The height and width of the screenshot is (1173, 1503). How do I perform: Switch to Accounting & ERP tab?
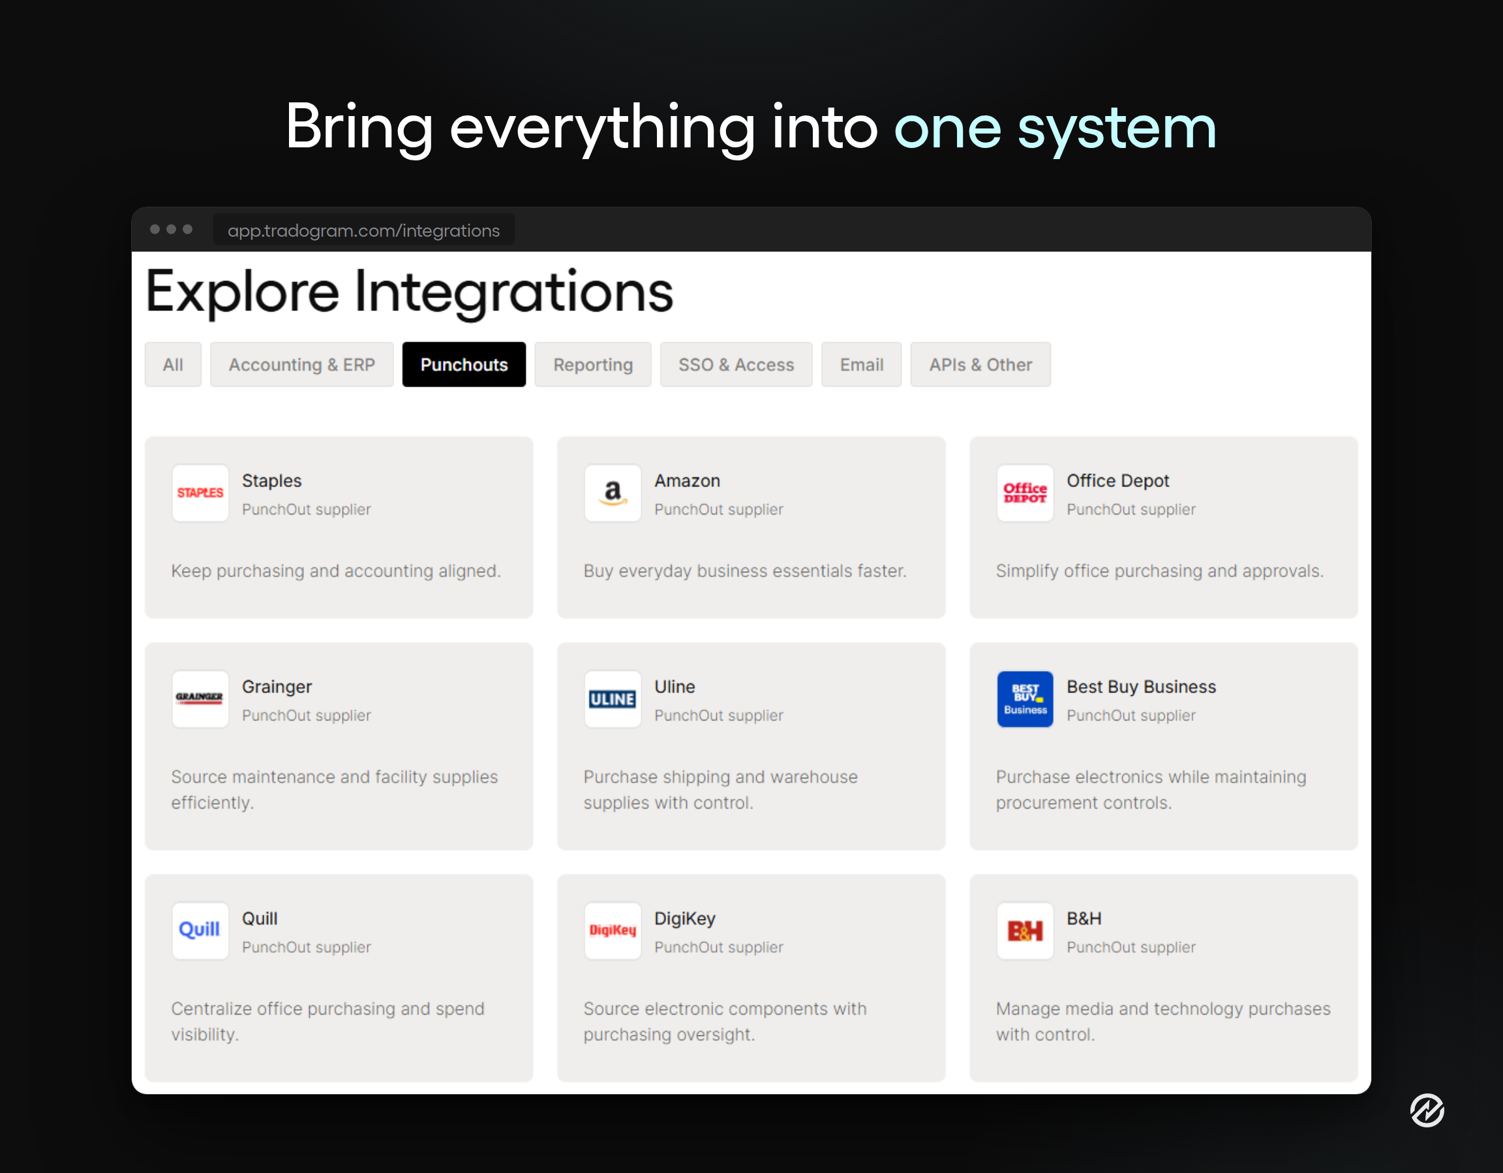[x=301, y=364]
